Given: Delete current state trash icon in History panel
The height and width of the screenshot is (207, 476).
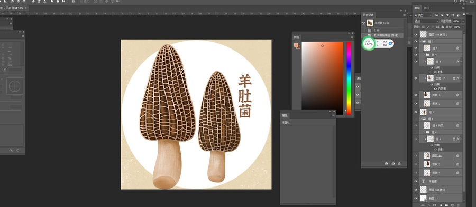Looking at the screenshot, I should coord(399,163).
